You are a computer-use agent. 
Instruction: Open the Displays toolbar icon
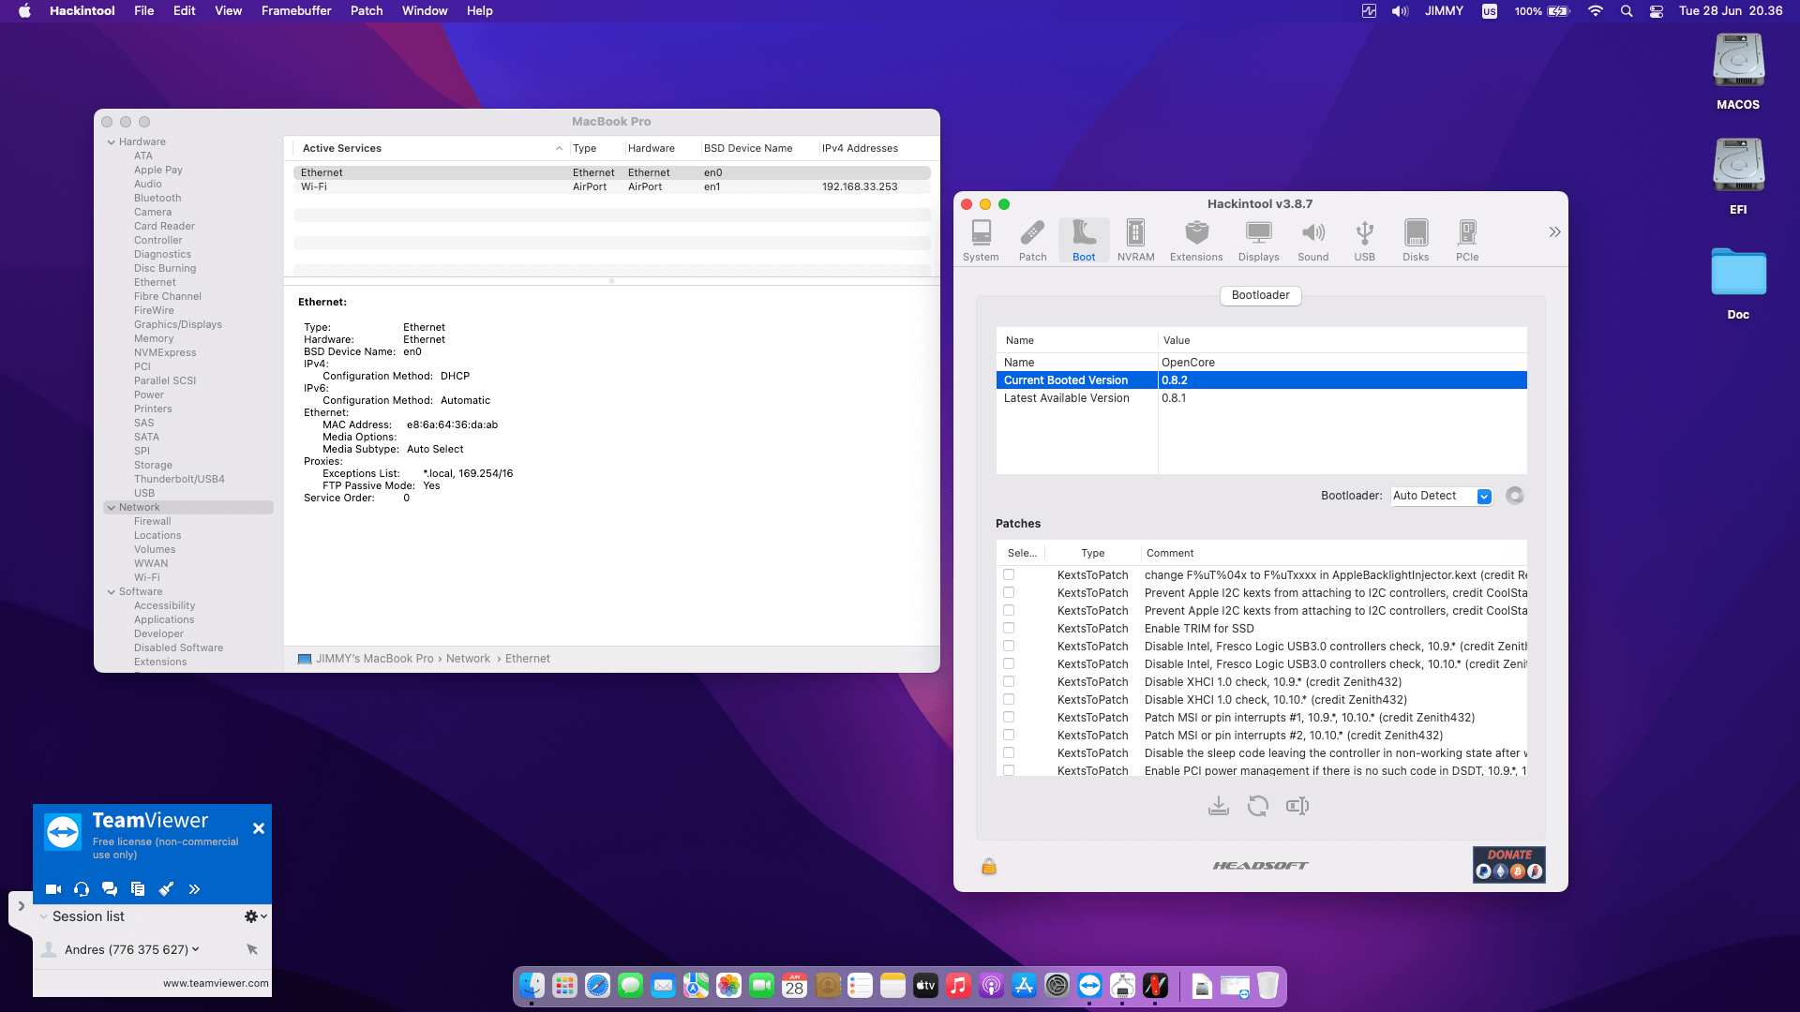click(x=1258, y=241)
